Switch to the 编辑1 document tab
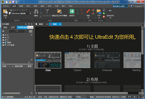Screen dimensions: 145x99 [41, 24]
